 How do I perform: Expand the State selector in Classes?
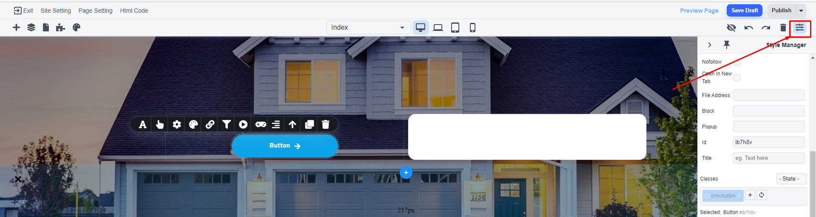point(791,179)
